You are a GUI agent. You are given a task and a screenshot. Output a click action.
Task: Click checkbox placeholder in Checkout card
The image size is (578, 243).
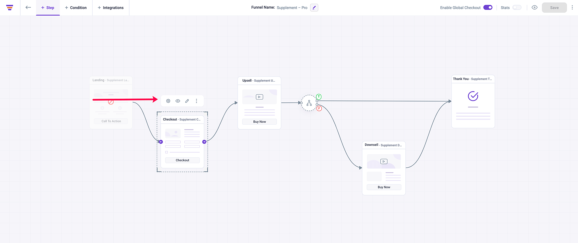tap(166, 152)
